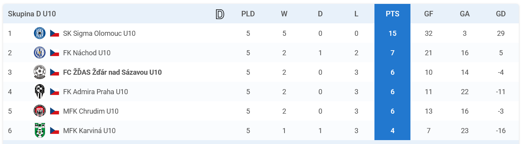Click the FK Admira Praha club logo

[40, 92]
